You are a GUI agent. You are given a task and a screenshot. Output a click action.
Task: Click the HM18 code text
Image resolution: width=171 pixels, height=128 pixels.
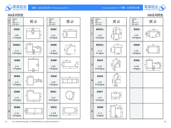pyautogui.click(x=100, y=107)
